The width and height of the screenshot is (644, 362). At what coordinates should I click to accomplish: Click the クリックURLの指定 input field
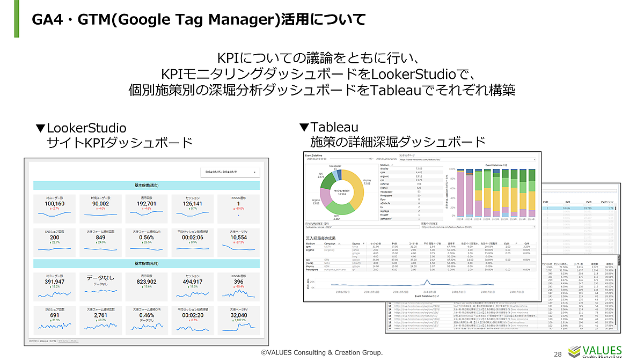click(x=363, y=227)
